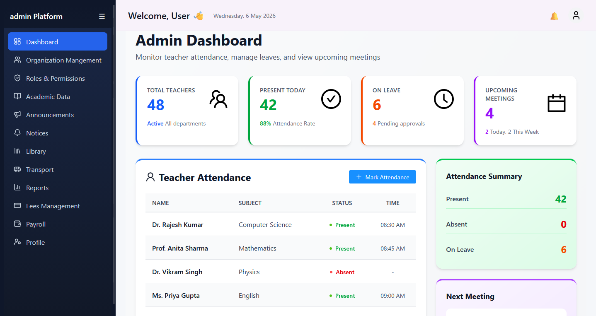
Task: Select Announcements in the sidebar
Action: pyautogui.click(x=58, y=114)
